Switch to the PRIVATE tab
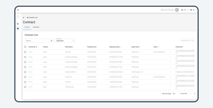Screen dimensions: 213x108 click(27, 27)
